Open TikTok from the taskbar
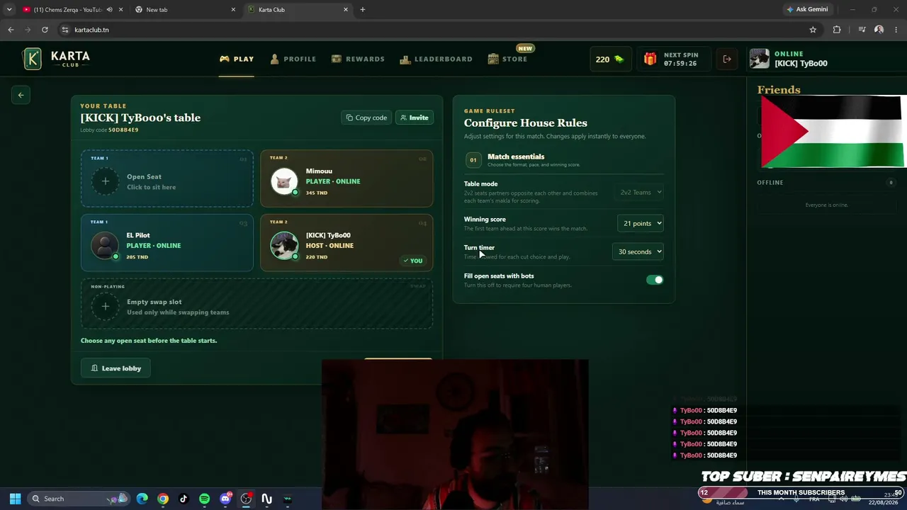Viewport: 907px width, 510px height. pos(184,499)
